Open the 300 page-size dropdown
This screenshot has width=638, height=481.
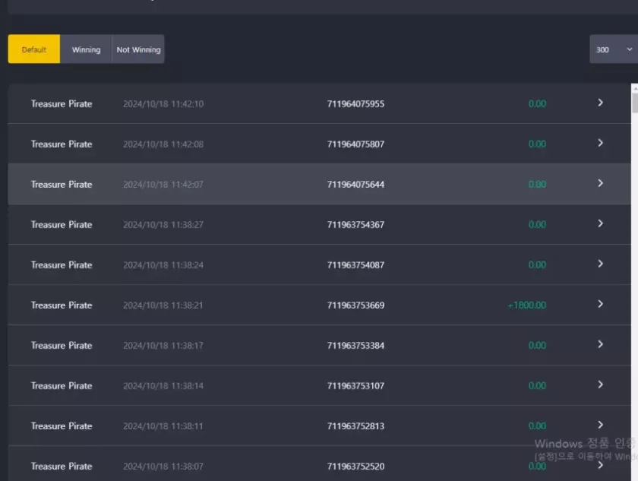tap(613, 49)
